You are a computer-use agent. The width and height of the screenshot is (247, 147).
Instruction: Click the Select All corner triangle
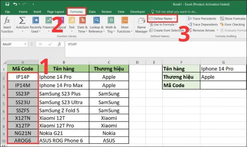click(x=5, y=62)
